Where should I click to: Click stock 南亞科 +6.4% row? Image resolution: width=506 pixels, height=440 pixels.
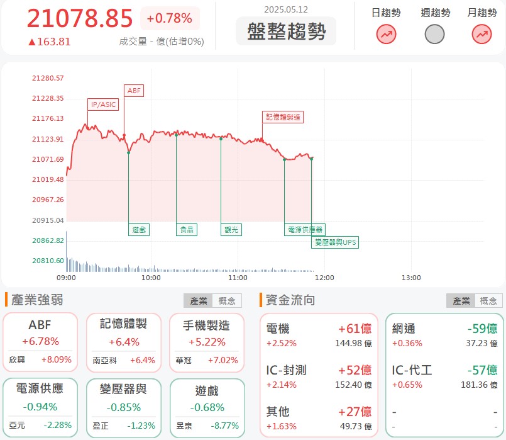pos(124,360)
